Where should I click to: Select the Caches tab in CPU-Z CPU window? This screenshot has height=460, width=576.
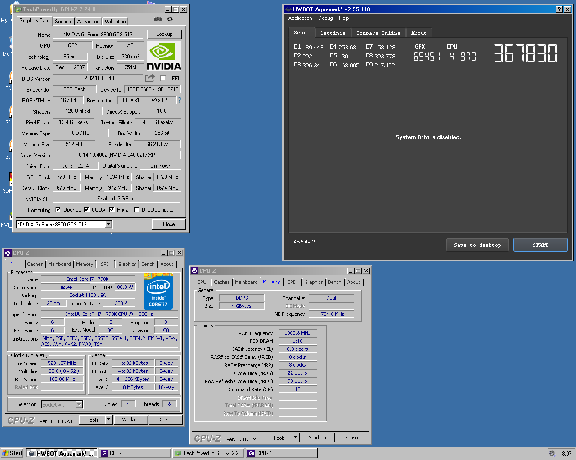click(35, 264)
